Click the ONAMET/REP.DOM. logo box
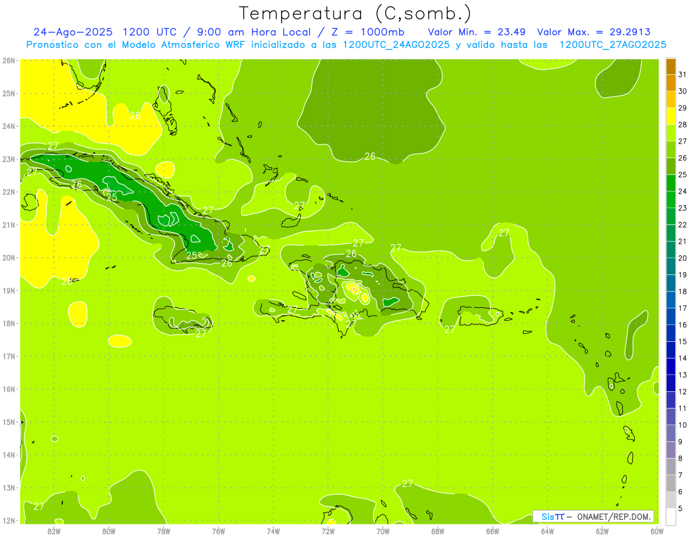The image size is (698, 539). tap(594, 516)
